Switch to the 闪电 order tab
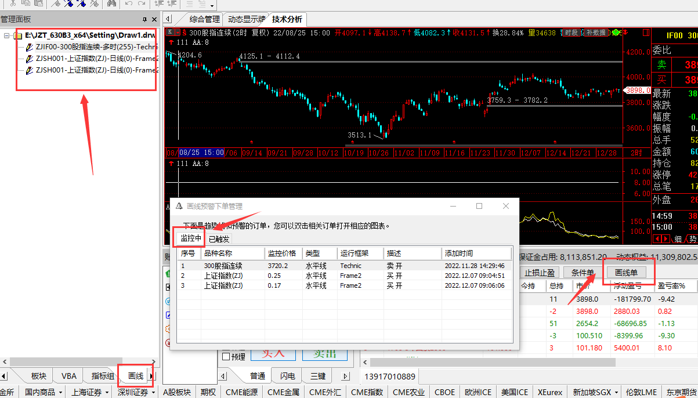 pyautogui.click(x=287, y=376)
